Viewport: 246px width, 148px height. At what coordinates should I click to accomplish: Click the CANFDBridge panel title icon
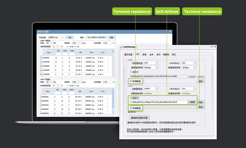click(121, 47)
